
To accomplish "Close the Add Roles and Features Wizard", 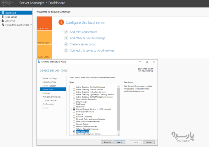I will pyautogui.click(x=154, y=62).
